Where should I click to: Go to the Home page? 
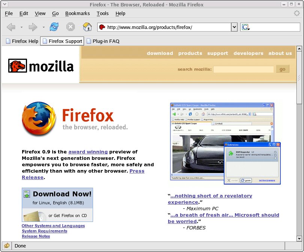87,27
